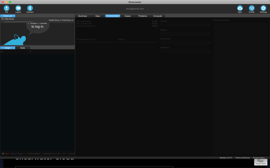
Task: Click the Filter Dives magnifier icon
Action: (x=3, y=19)
